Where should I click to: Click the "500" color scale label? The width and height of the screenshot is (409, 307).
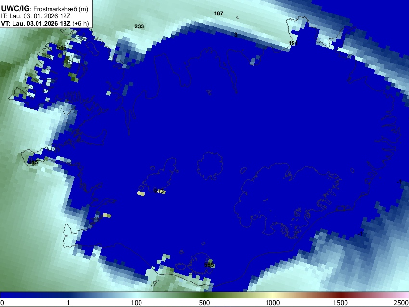click(x=204, y=303)
